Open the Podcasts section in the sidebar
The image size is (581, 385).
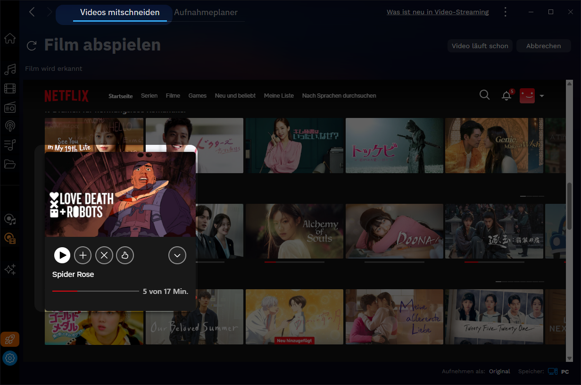(10, 126)
